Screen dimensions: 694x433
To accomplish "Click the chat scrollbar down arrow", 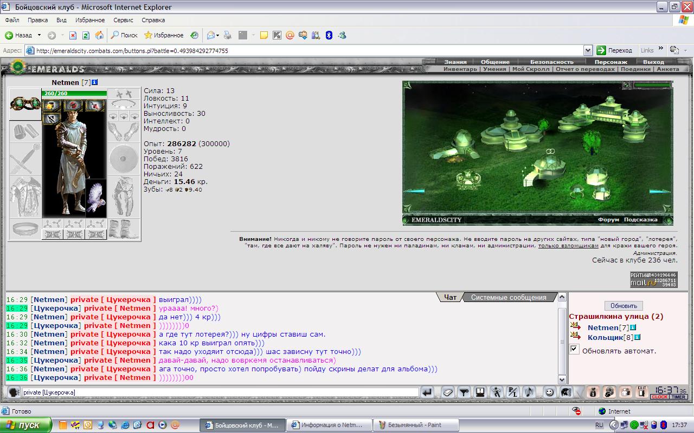I will pyautogui.click(x=562, y=380).
